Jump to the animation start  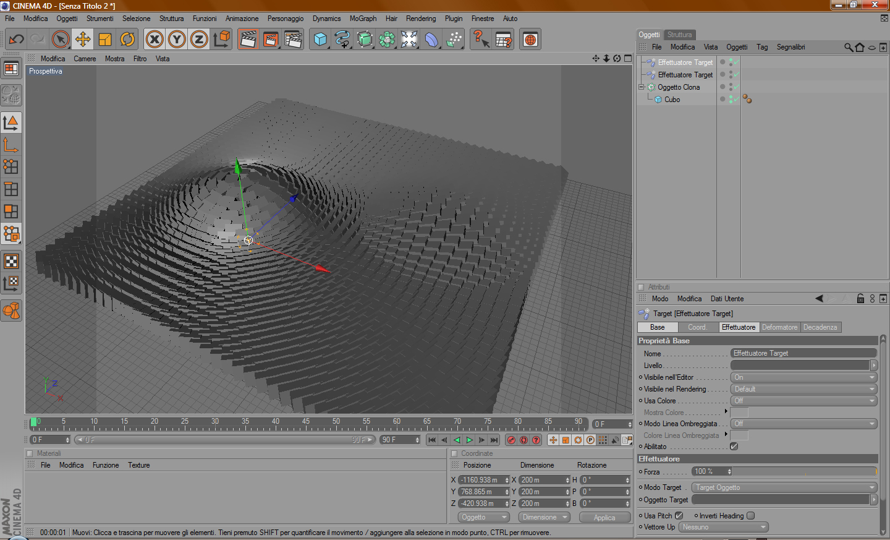click(432, 440)
